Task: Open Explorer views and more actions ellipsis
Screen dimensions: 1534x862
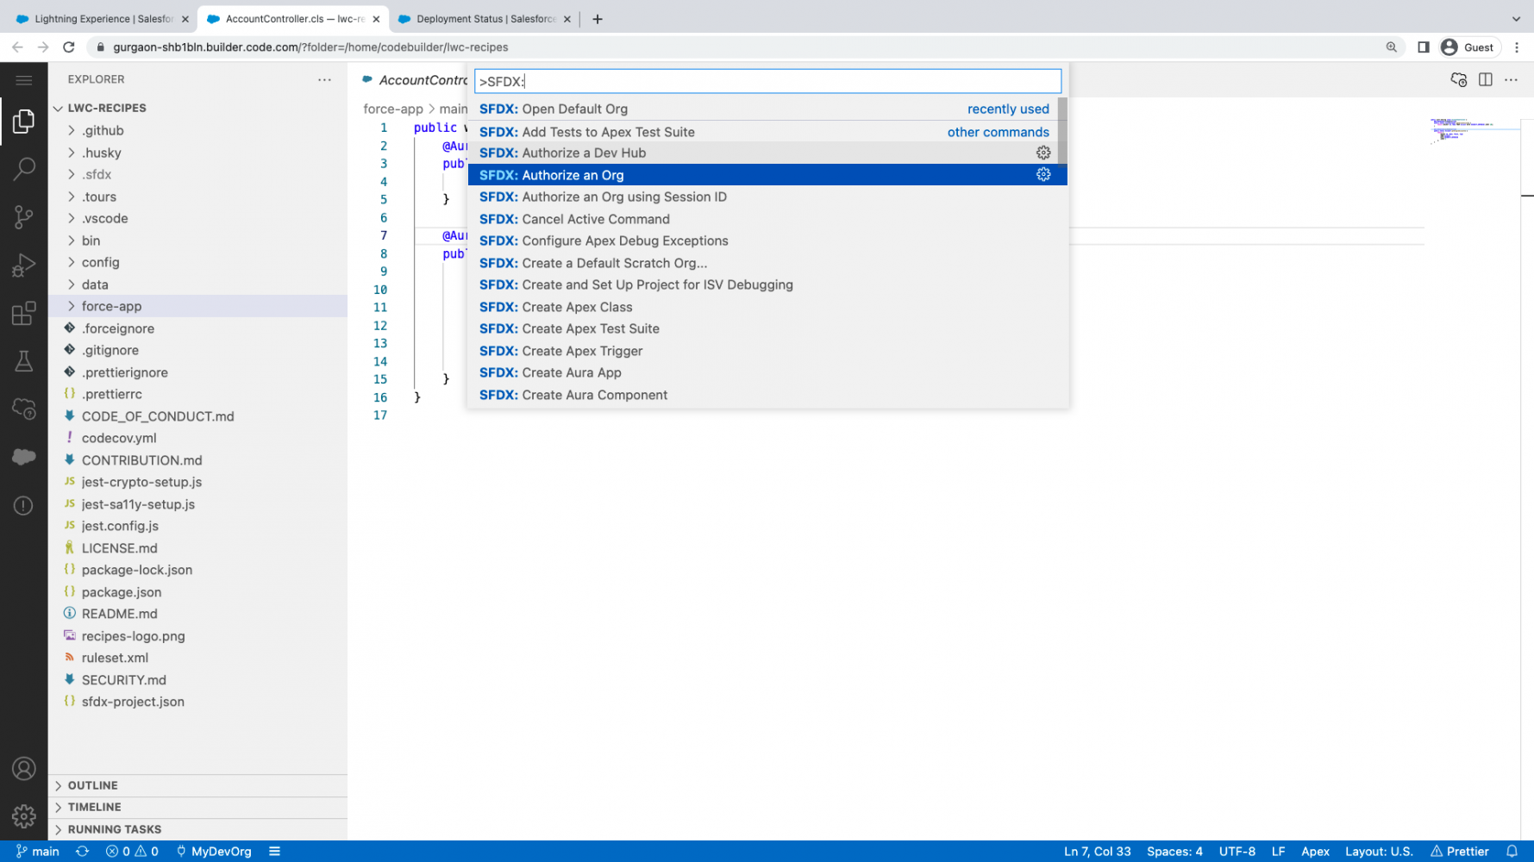Action: 324,79
